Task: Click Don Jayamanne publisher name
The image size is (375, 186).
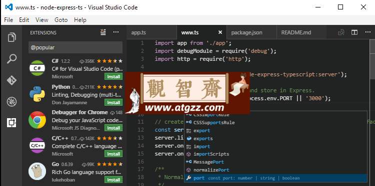Action: 69,103
